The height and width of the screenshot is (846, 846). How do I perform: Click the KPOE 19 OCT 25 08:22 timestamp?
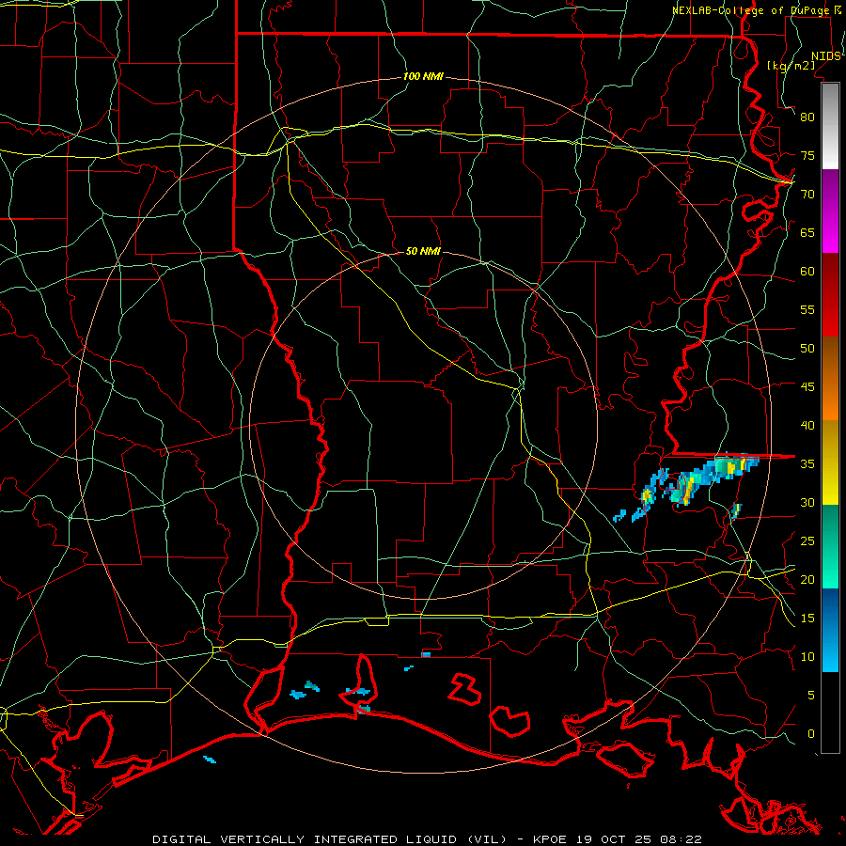pyautogui.click(x=618, y=839)
